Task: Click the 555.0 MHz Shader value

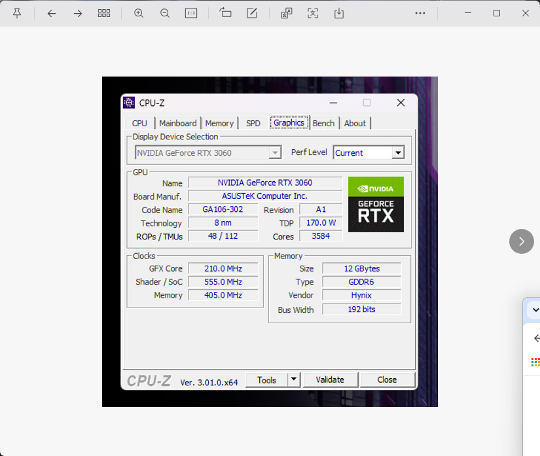Action: (x=223, y=282)
